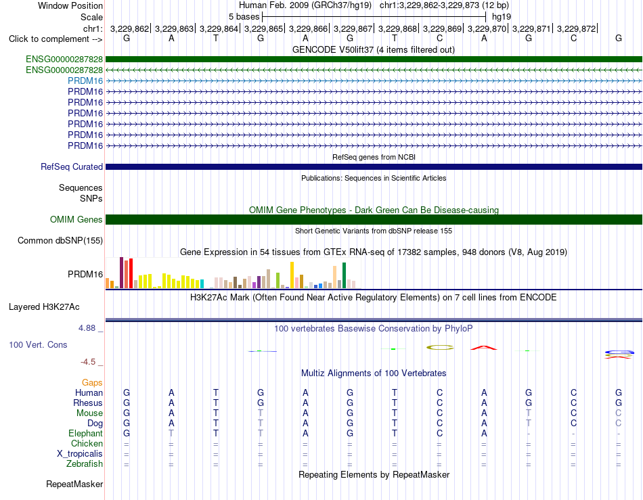This screenshot has width=643, height=500.
Task: Click the Human alignment row label
Action: point(89,392)
